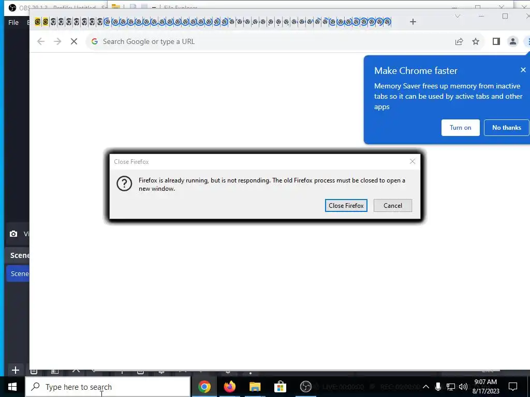Open OBS Studio from the taskbar

[x=305, y=387]
